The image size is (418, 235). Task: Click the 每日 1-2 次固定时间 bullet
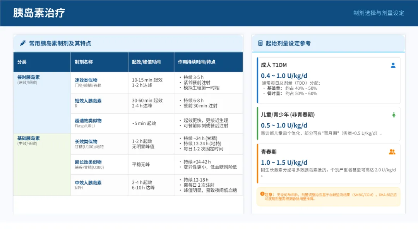(x=204, y=149)
